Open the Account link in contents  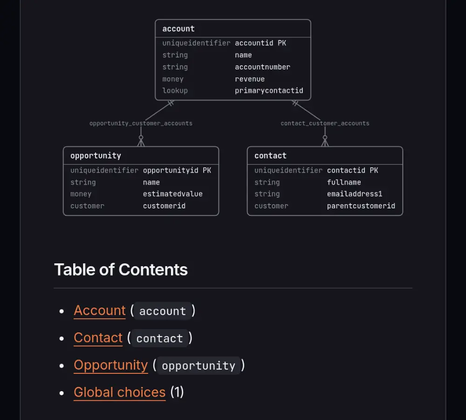[x=100, y=310]
